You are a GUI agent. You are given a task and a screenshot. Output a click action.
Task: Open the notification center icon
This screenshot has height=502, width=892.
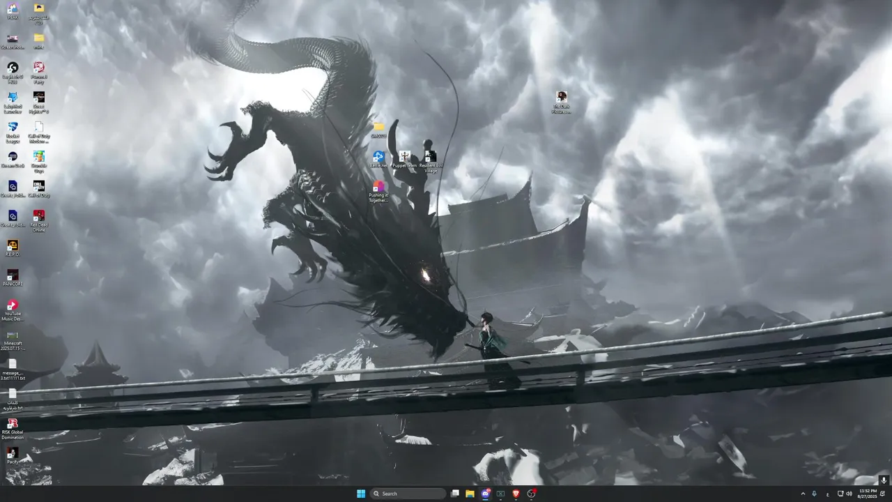coord(883,494)
